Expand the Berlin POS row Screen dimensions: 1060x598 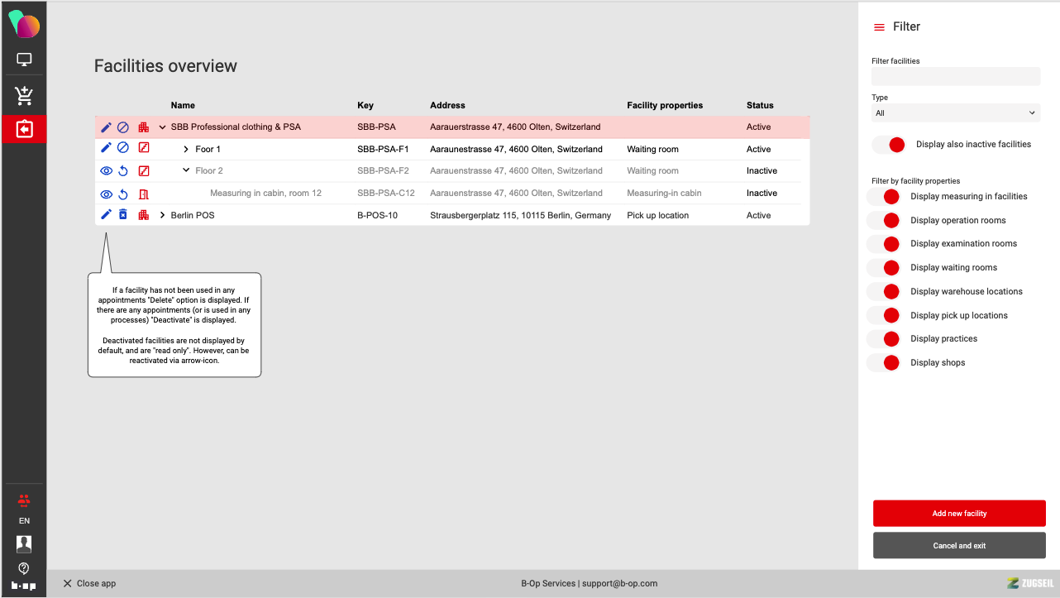pos(163,215)
